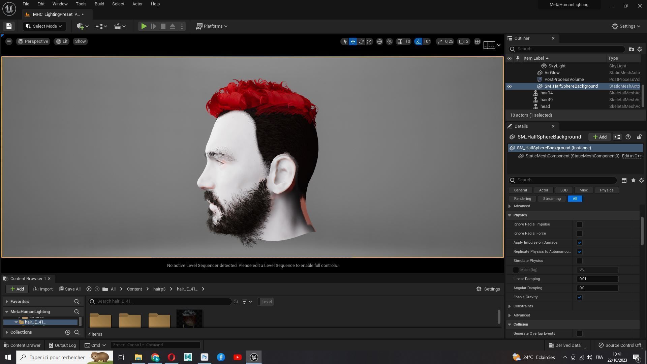Image resolution: width=647 pixels, height=364 pixels.
Task: Filter Details by Physics category
Action: (607, 190)
